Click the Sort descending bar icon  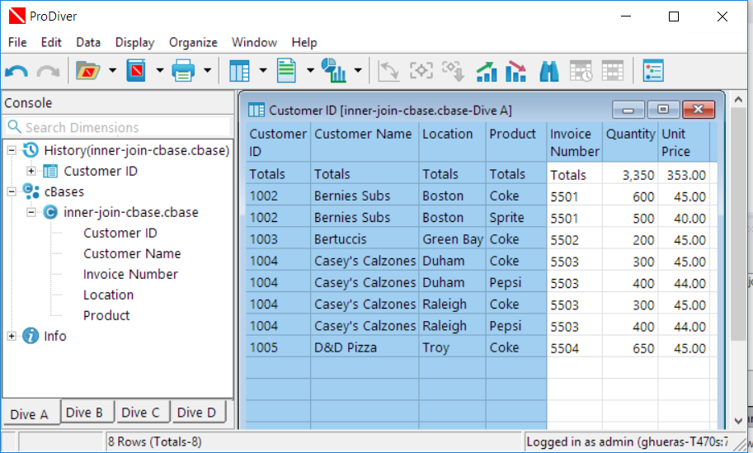click(517, 71)
